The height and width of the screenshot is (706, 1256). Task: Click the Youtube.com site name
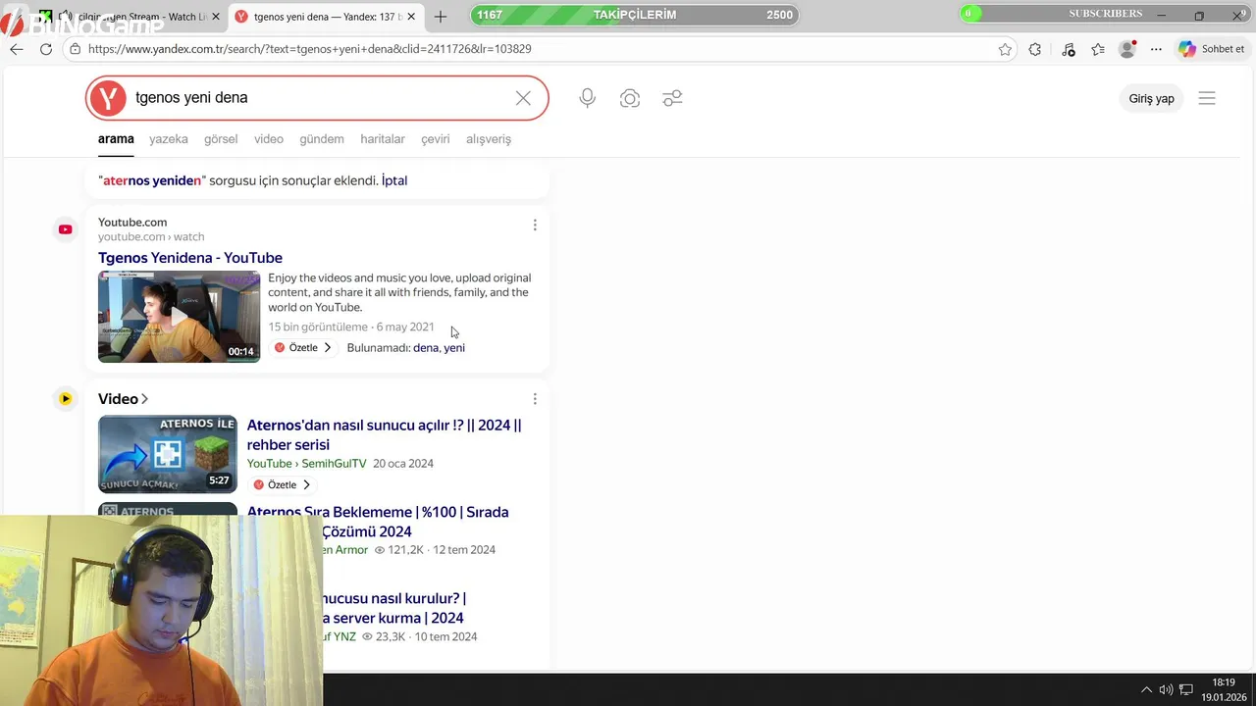click(132, 223)
